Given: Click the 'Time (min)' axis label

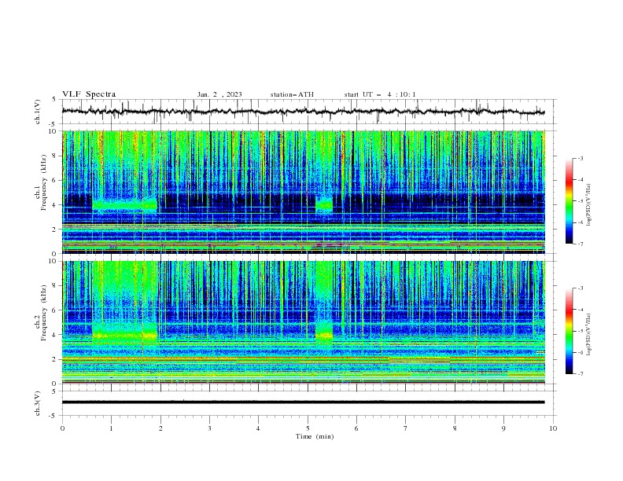Looking at the screenshot, I should pyautogui.click(x=315, y=436).
